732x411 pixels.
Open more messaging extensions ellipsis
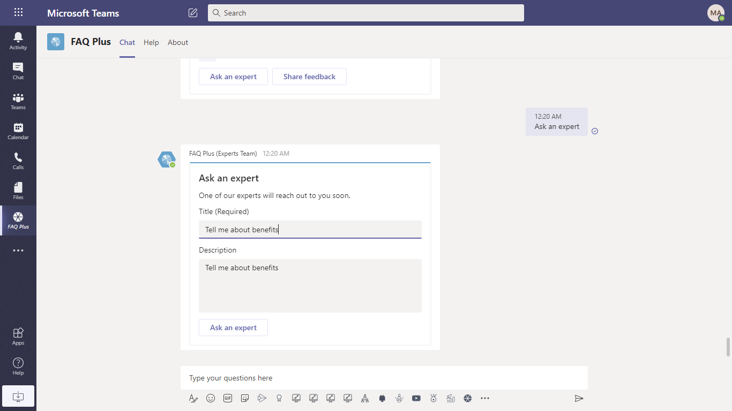(485, 398)
